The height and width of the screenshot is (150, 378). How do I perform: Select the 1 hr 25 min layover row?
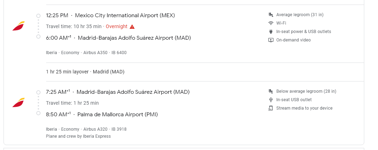pyautogui.click(x=85, y=72)
